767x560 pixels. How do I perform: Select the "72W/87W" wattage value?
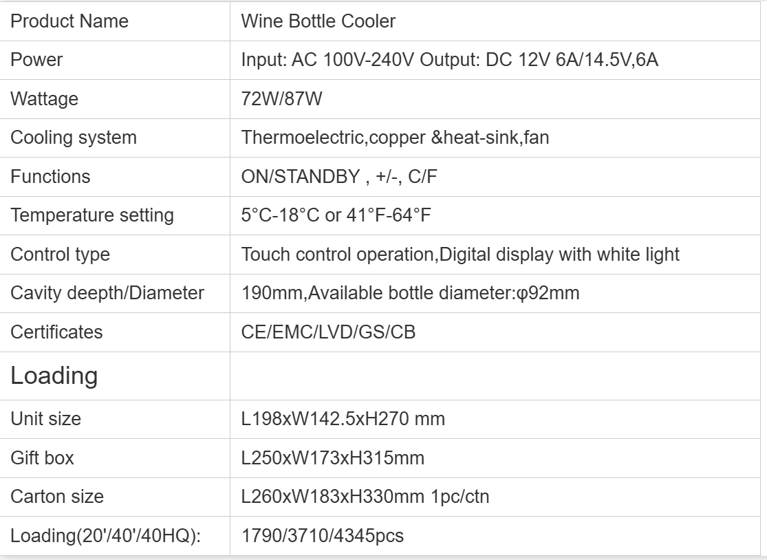click(281, 99)
